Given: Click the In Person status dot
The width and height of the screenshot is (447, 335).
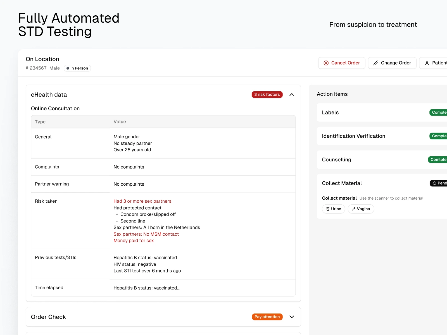Looking at the screenshot, I should pyautogui.click(x=68, y=68).
